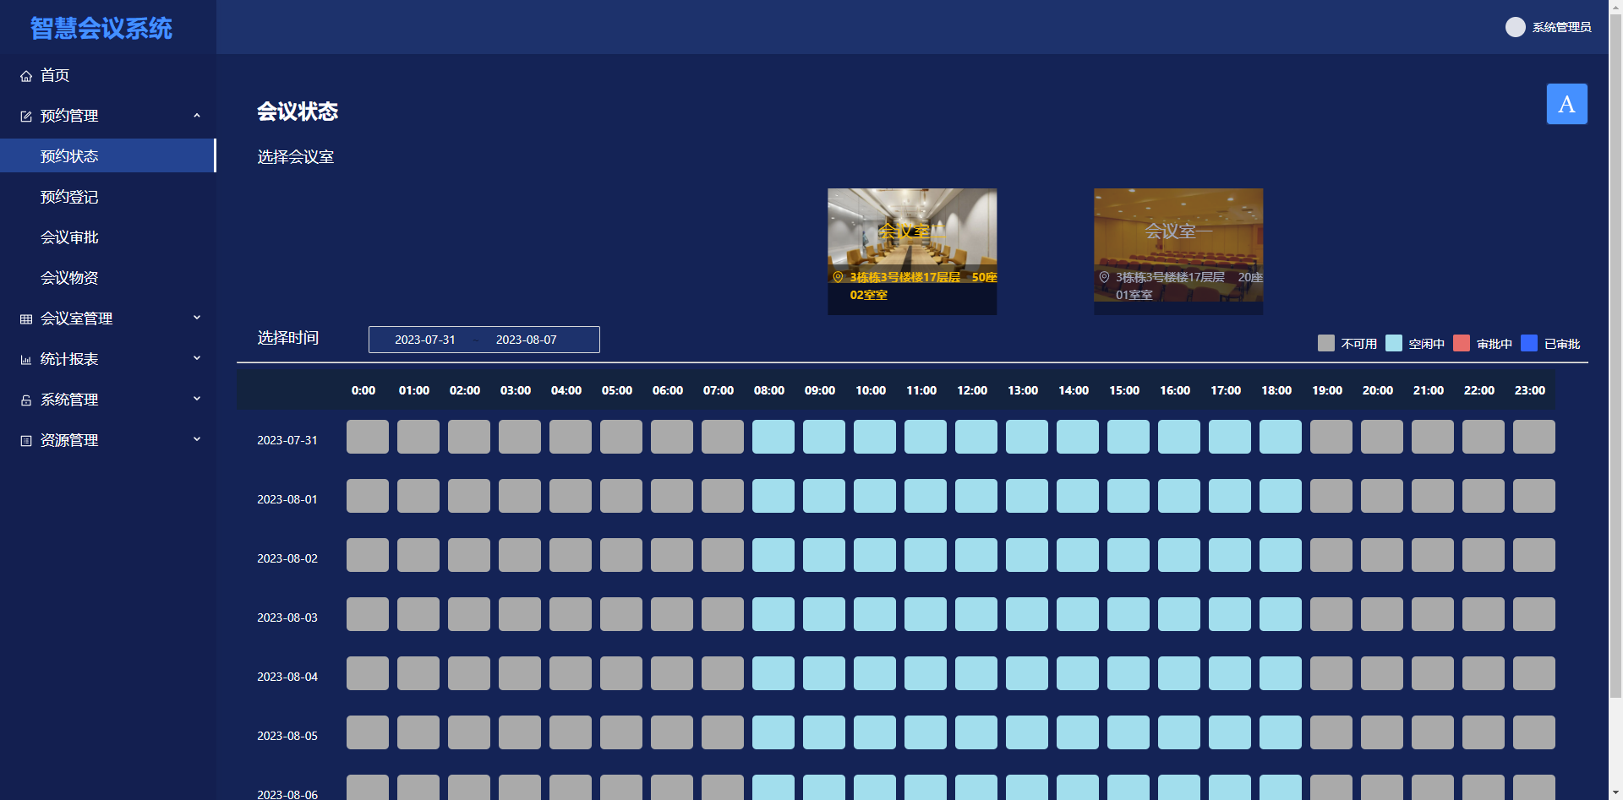Click the 统计报表 menu label
1623x800 pixels.
point(69,359)
